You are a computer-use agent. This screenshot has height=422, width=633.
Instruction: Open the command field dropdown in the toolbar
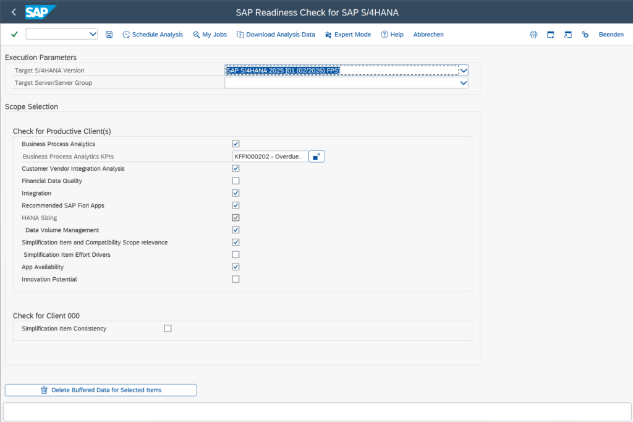93,35
